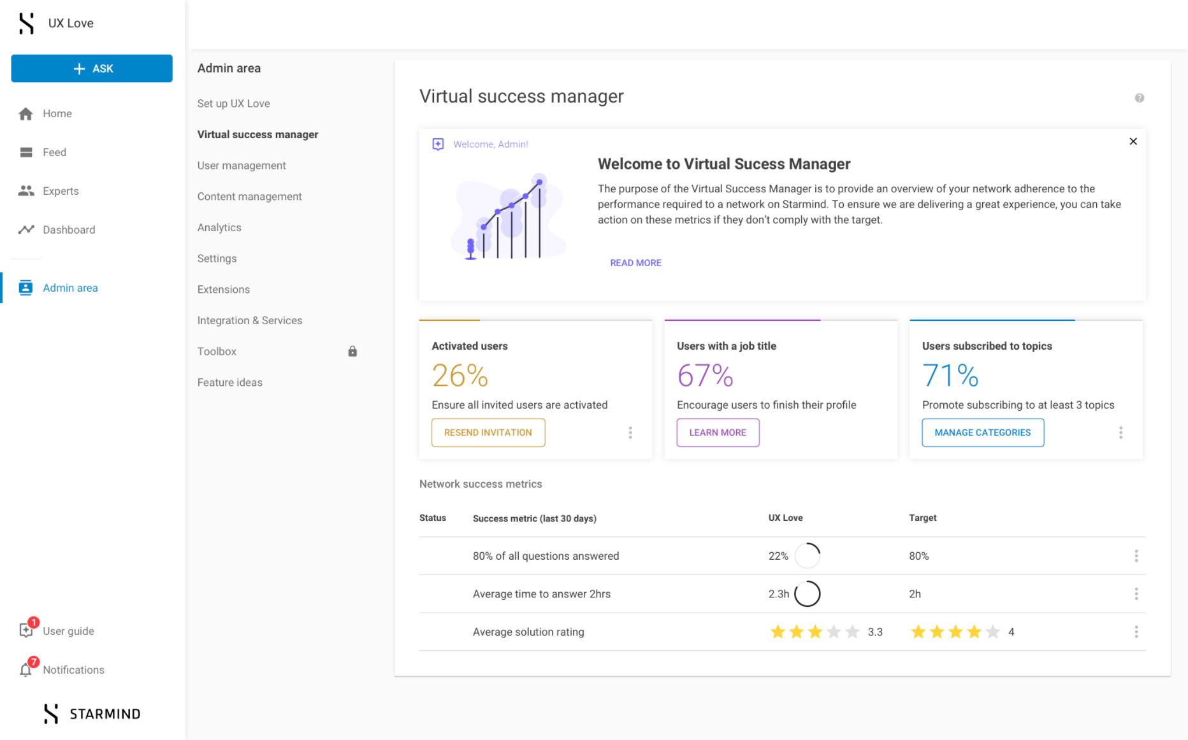Open the Notifications bell icon

pos(27,669)
